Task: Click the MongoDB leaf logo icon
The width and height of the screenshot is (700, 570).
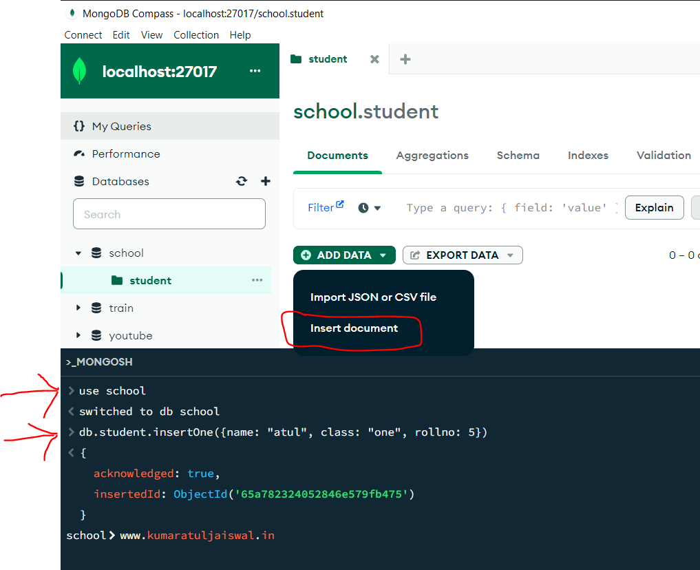Action: 79,71
